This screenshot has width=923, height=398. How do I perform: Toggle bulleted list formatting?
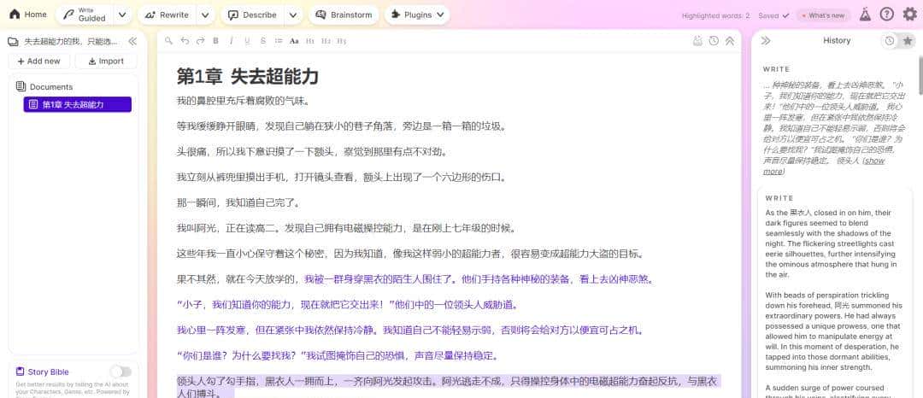(x=279, y=40)
